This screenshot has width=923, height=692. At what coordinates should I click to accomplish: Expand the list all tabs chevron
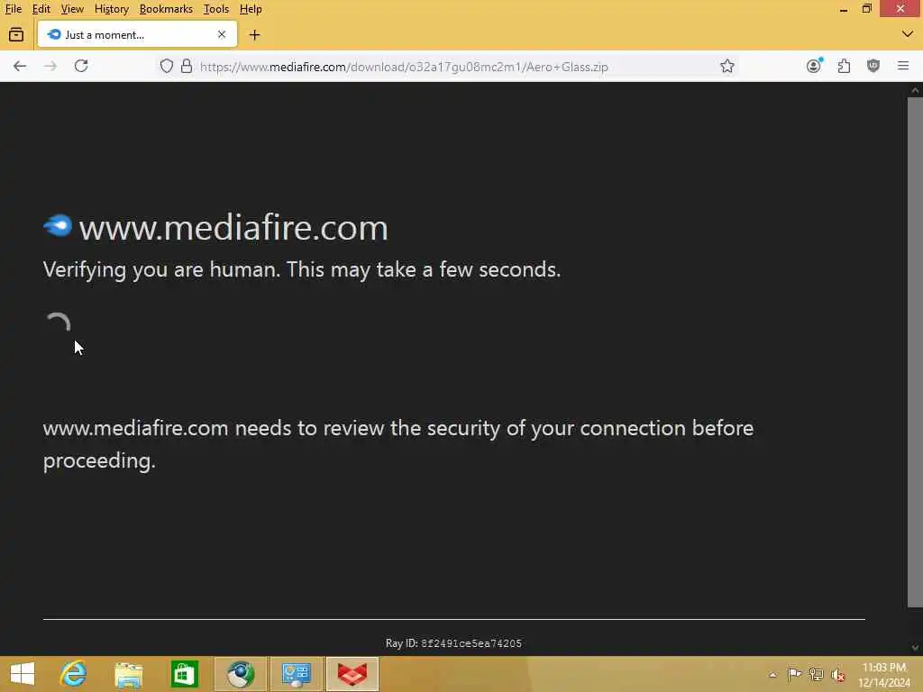(x=907, y=34)
